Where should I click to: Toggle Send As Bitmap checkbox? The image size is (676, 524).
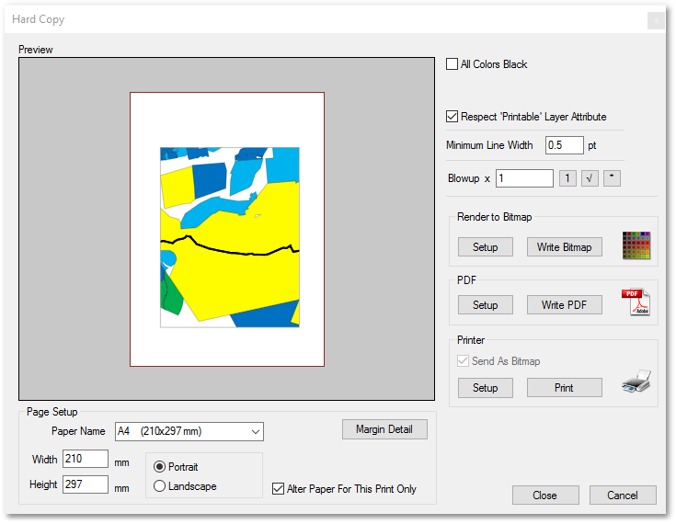[463, 360]
